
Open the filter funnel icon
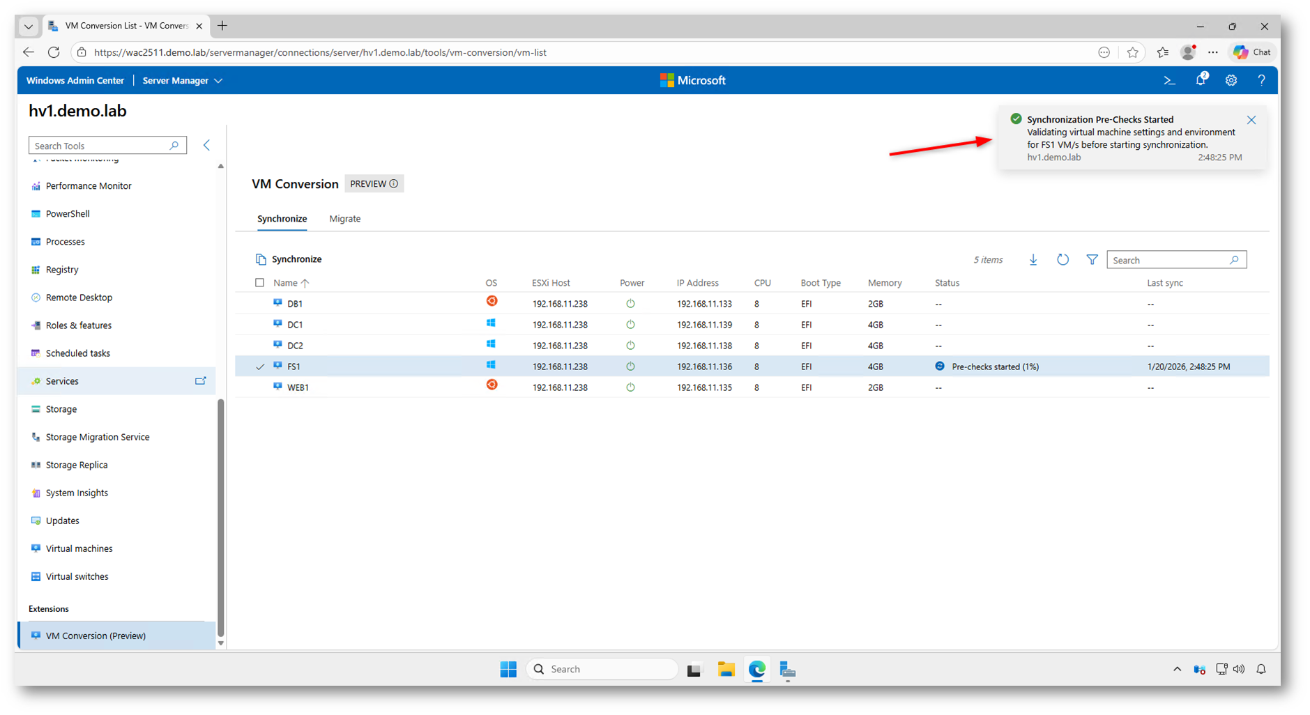click(1092, 260)
